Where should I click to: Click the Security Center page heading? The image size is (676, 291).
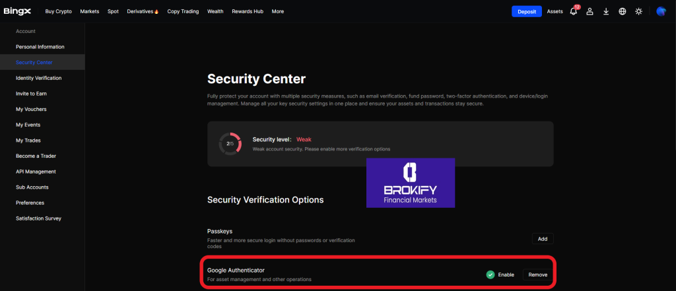point(257,79)
